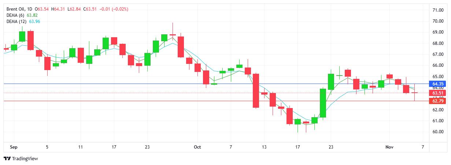Click the DEMA (6) value 63.82
Viewport: 451px width, 165px height.
click(33, 15)
